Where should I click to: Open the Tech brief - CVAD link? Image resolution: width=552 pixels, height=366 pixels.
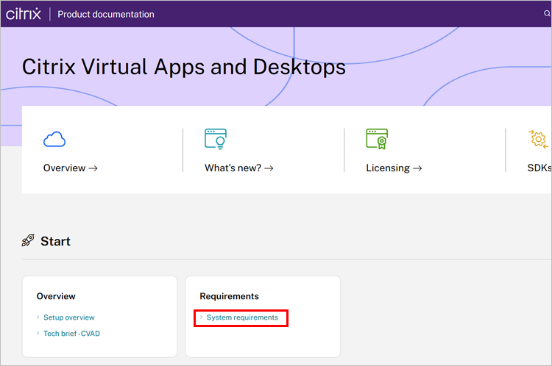(x=72, y=334)
